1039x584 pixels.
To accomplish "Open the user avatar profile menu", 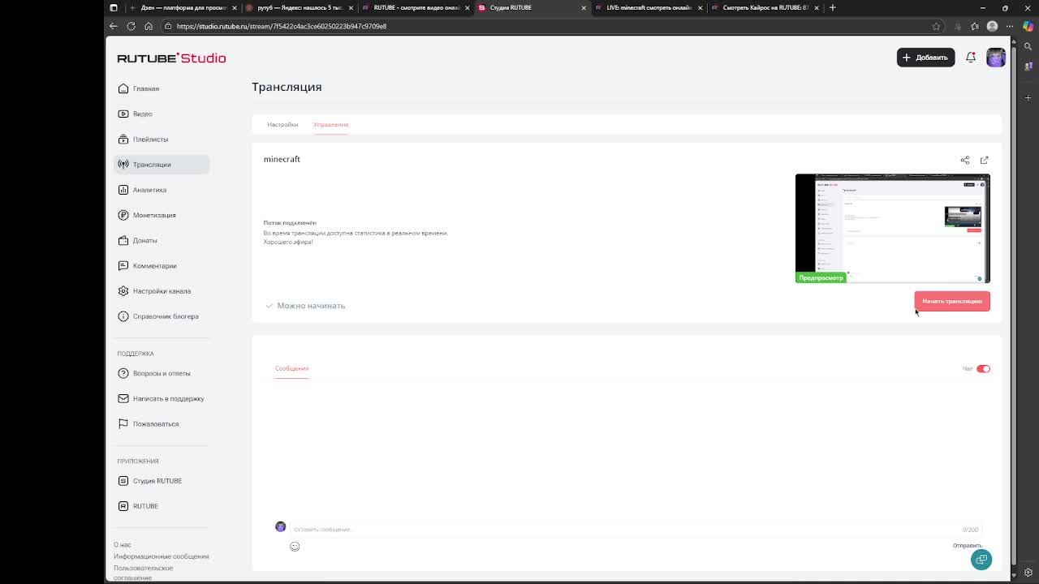I will coord(996,58).
